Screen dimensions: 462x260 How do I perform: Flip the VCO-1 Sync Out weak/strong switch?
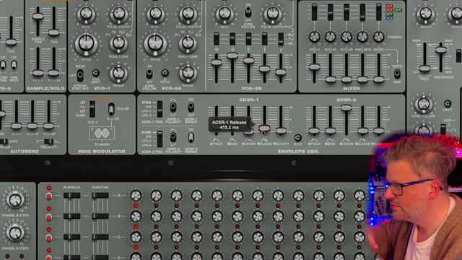pos(80,75)
